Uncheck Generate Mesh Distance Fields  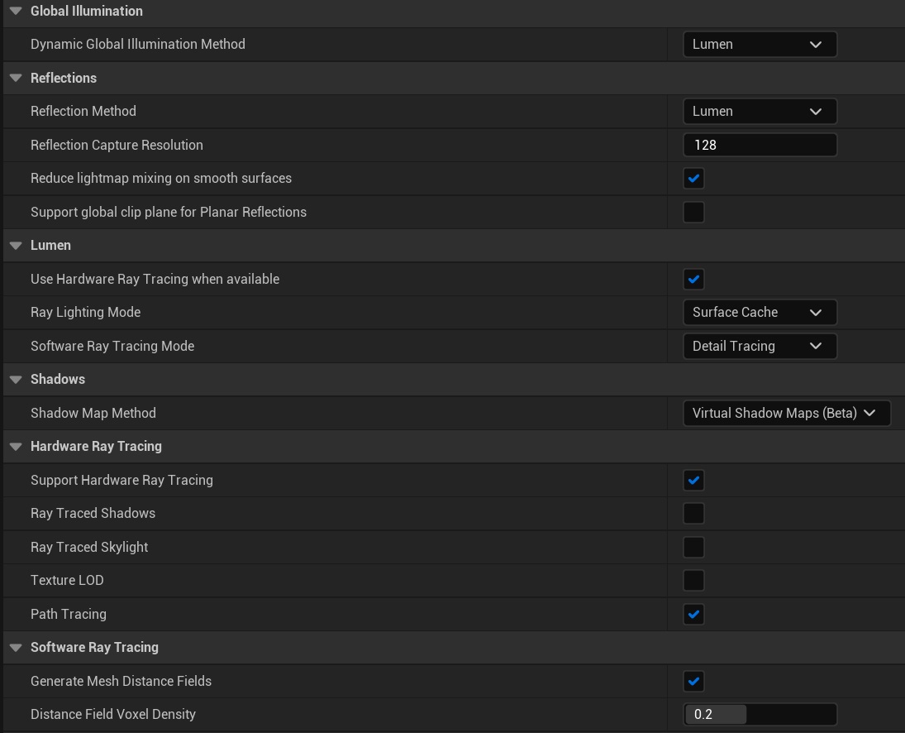693,681
